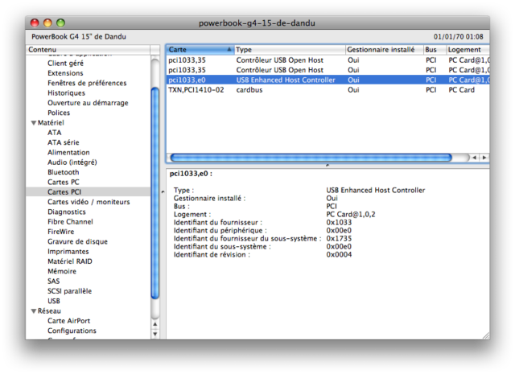Click yellow minimize window button

click(47, 23)
